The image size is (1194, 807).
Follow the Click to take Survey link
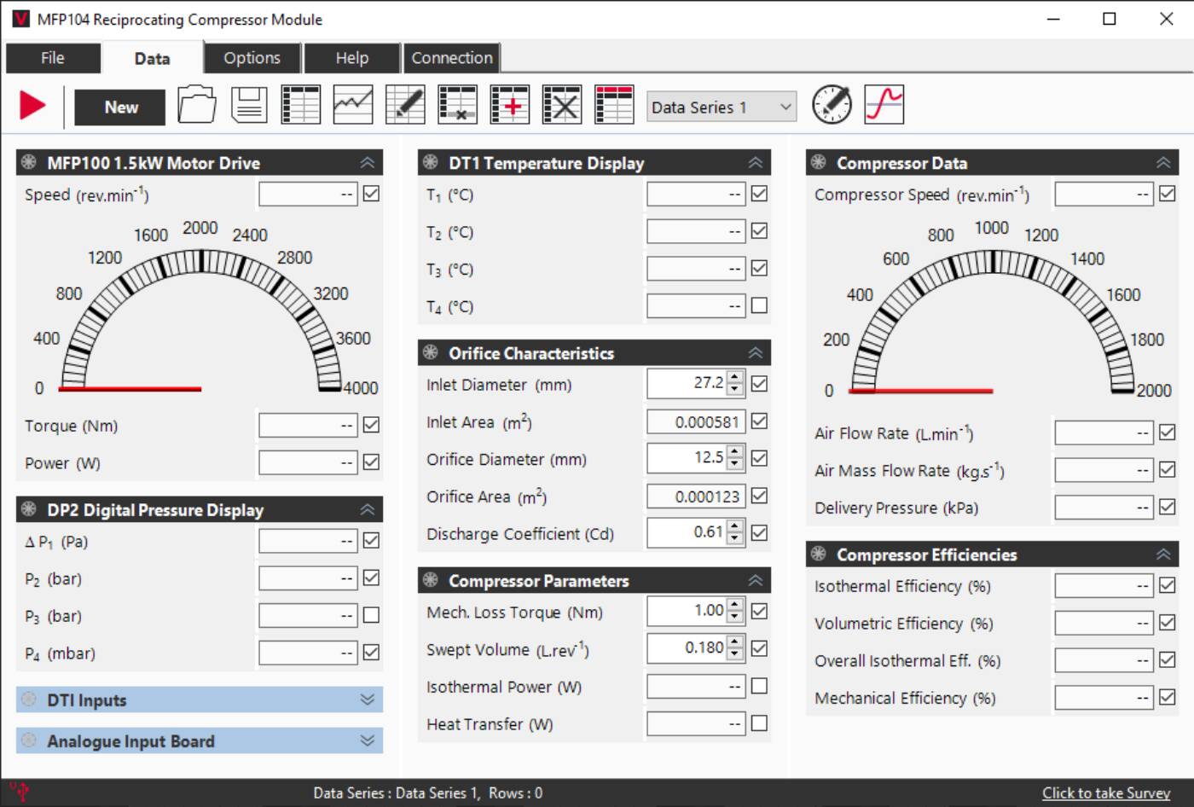pyautogui.click(x=1106, y=792)
